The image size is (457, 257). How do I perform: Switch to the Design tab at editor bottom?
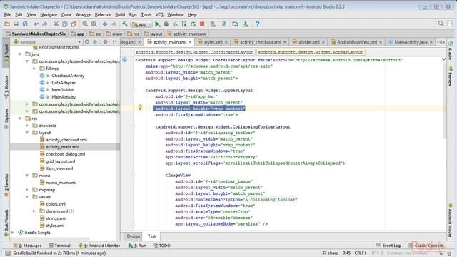coord(134,236)
